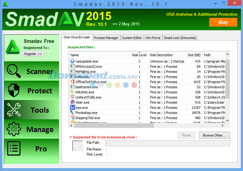Click the taskhostex.exe file icon
The height and width of the screenshot is (171, 243).
pyautogui.click(x=72, y=87)
